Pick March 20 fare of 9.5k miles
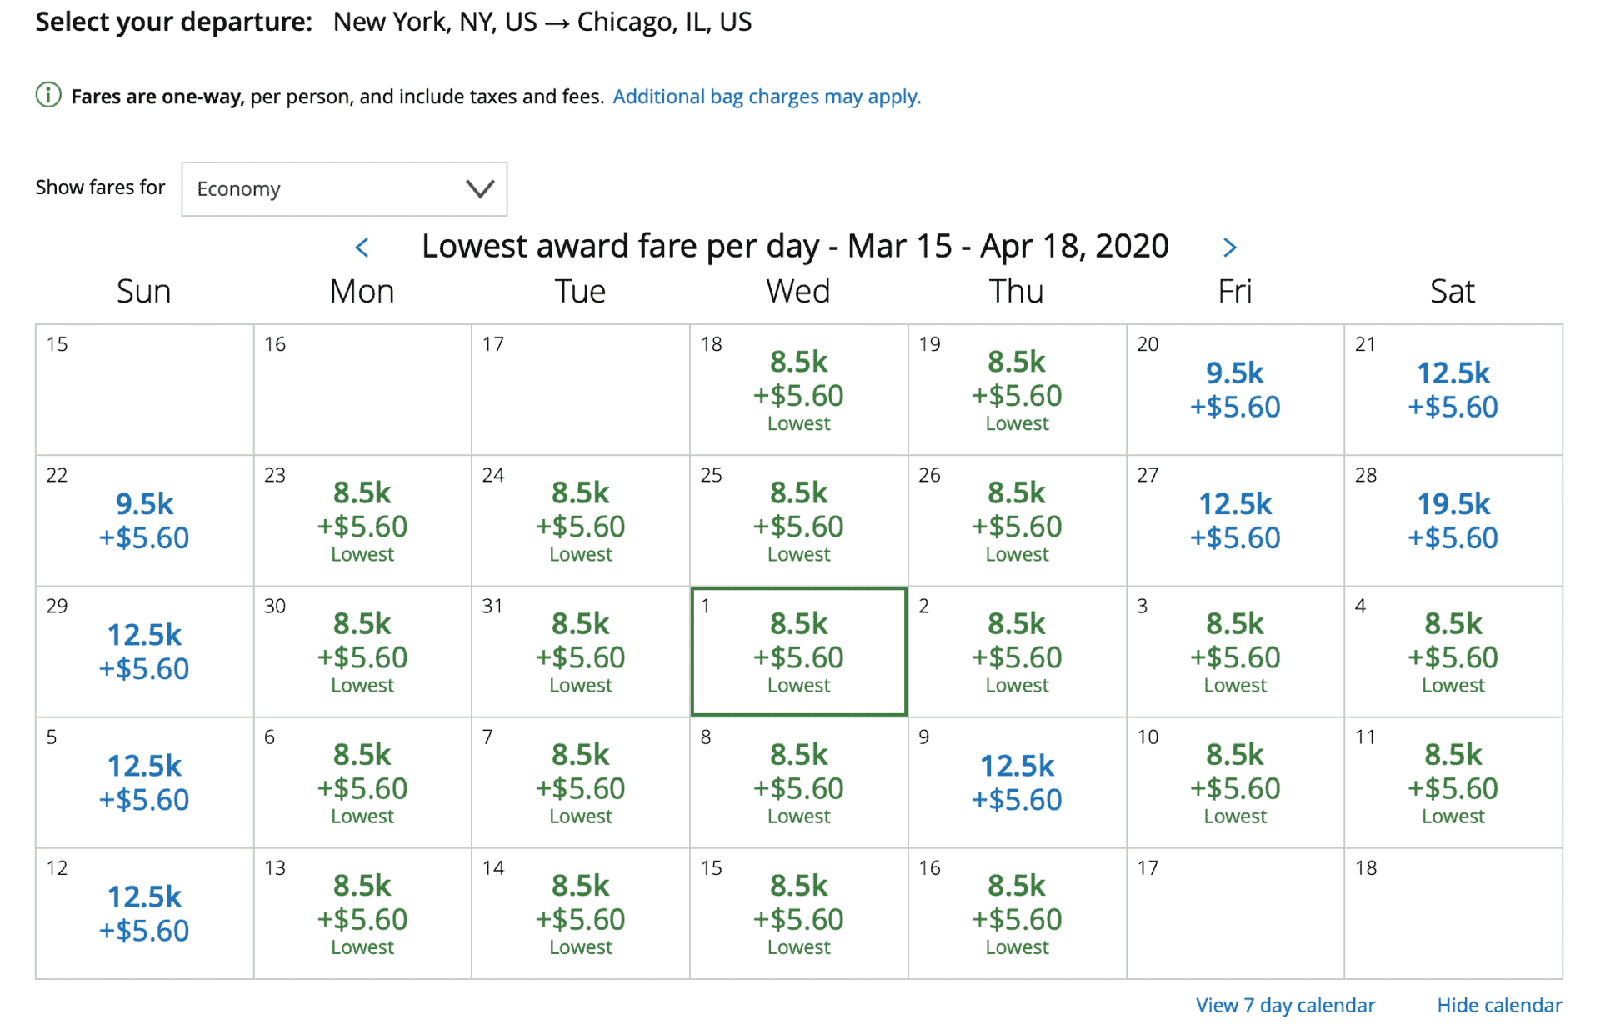 1234,390
